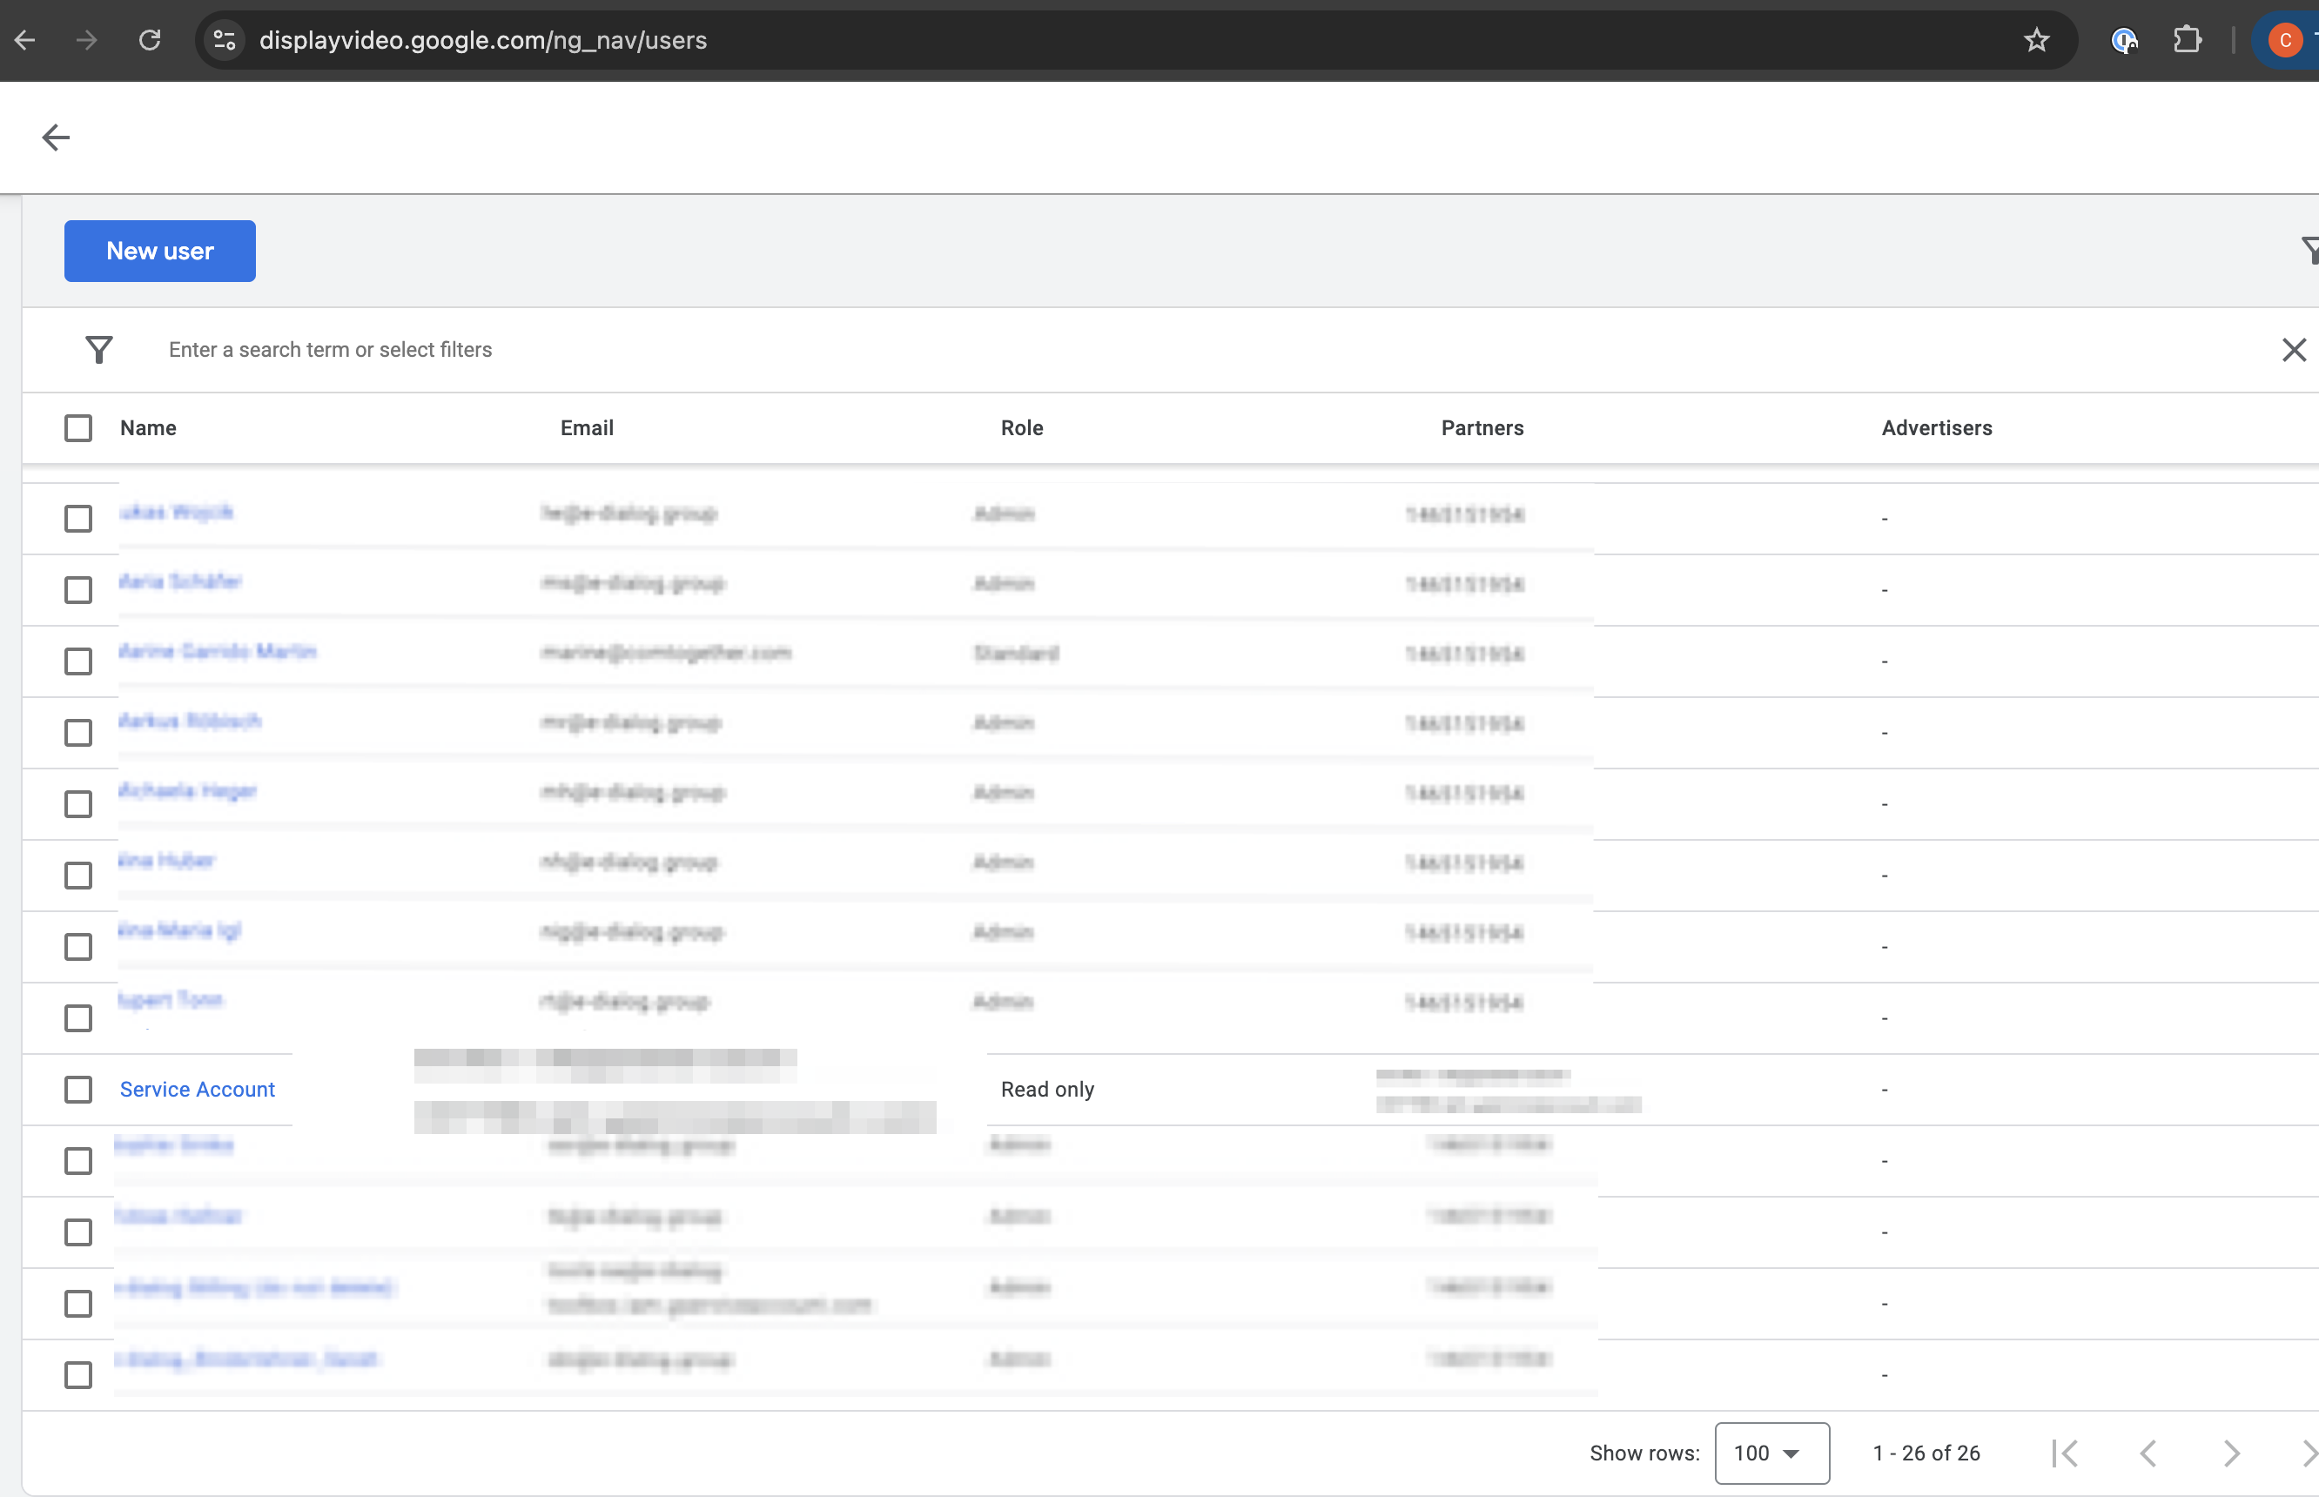
Task: Open the Marine Garrido Martin user link
Action: 217,651
